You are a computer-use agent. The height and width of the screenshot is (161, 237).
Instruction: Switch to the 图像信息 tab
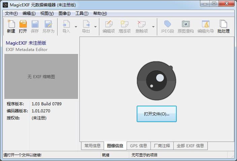click(x=115, y=146)
